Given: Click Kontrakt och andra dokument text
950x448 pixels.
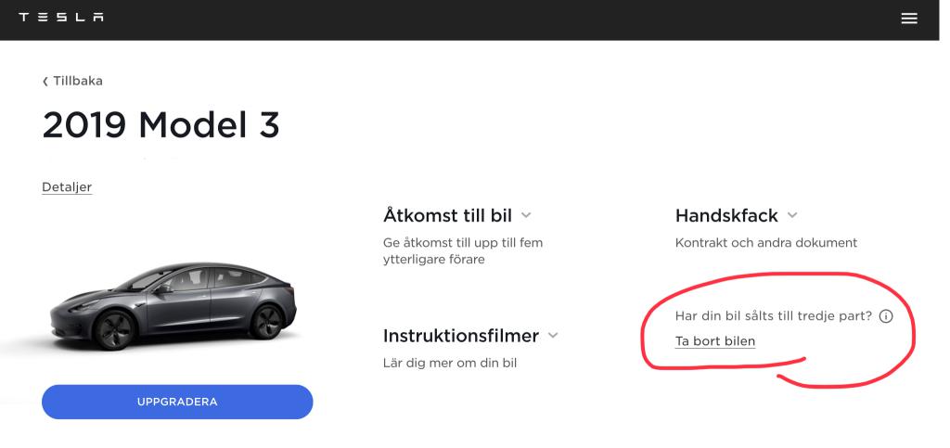Looking at the screenshot, I should (765, 243).
